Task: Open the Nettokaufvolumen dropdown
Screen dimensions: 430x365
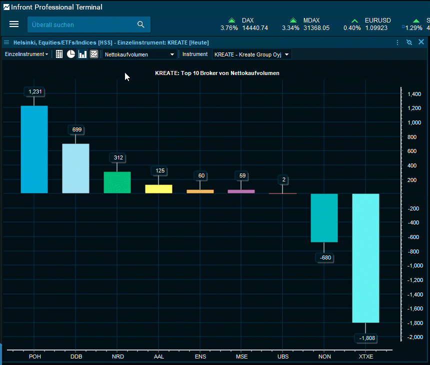Action: point(140,54)
